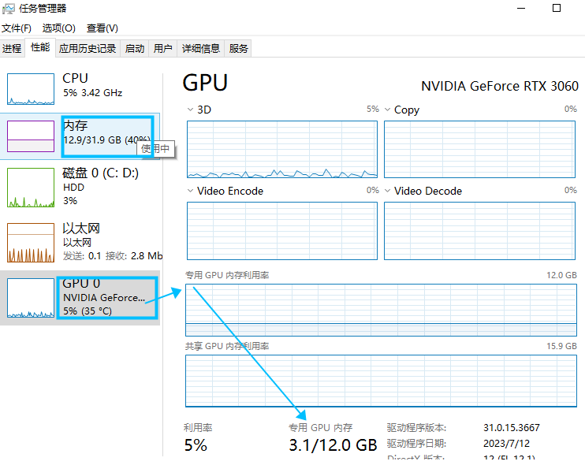Open the Video Encode engine dropdown
This screenshot has height=465, width=585.
coord(190,191)
